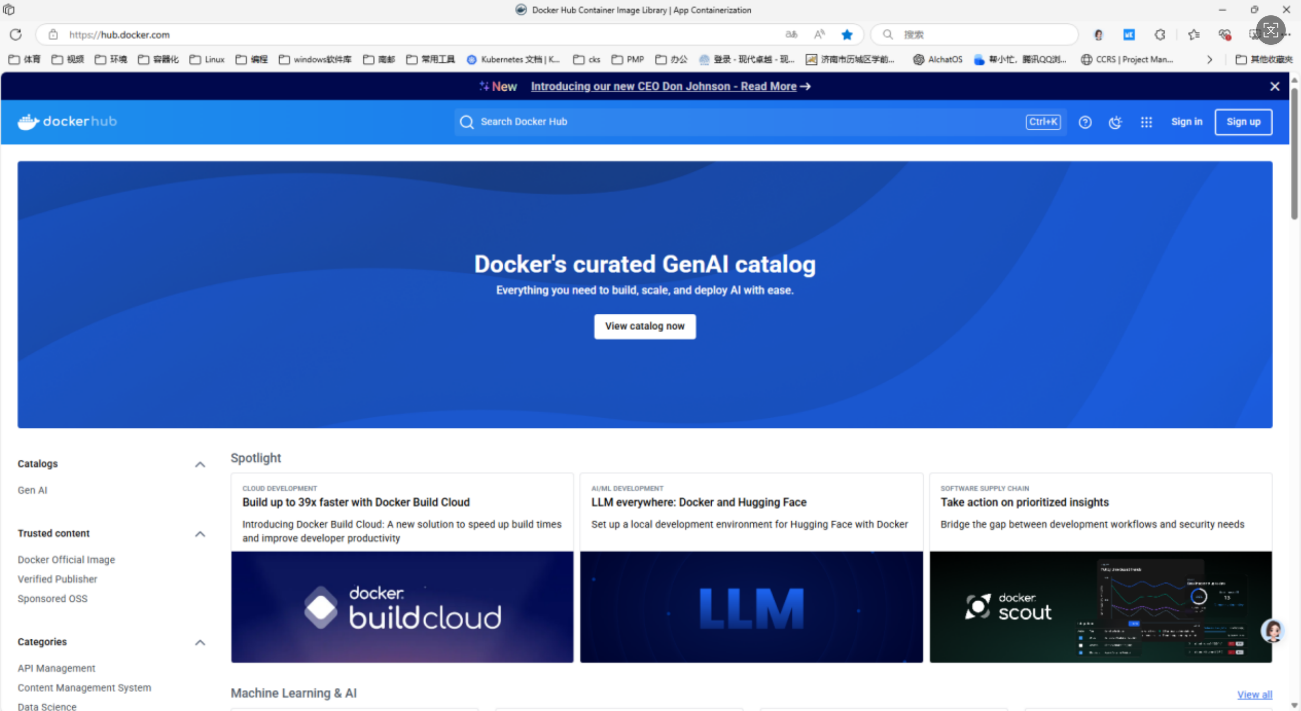Open the 登录 - 现代卓越 bookmark
The image size is (1301, 711).
tap(747, 60)
